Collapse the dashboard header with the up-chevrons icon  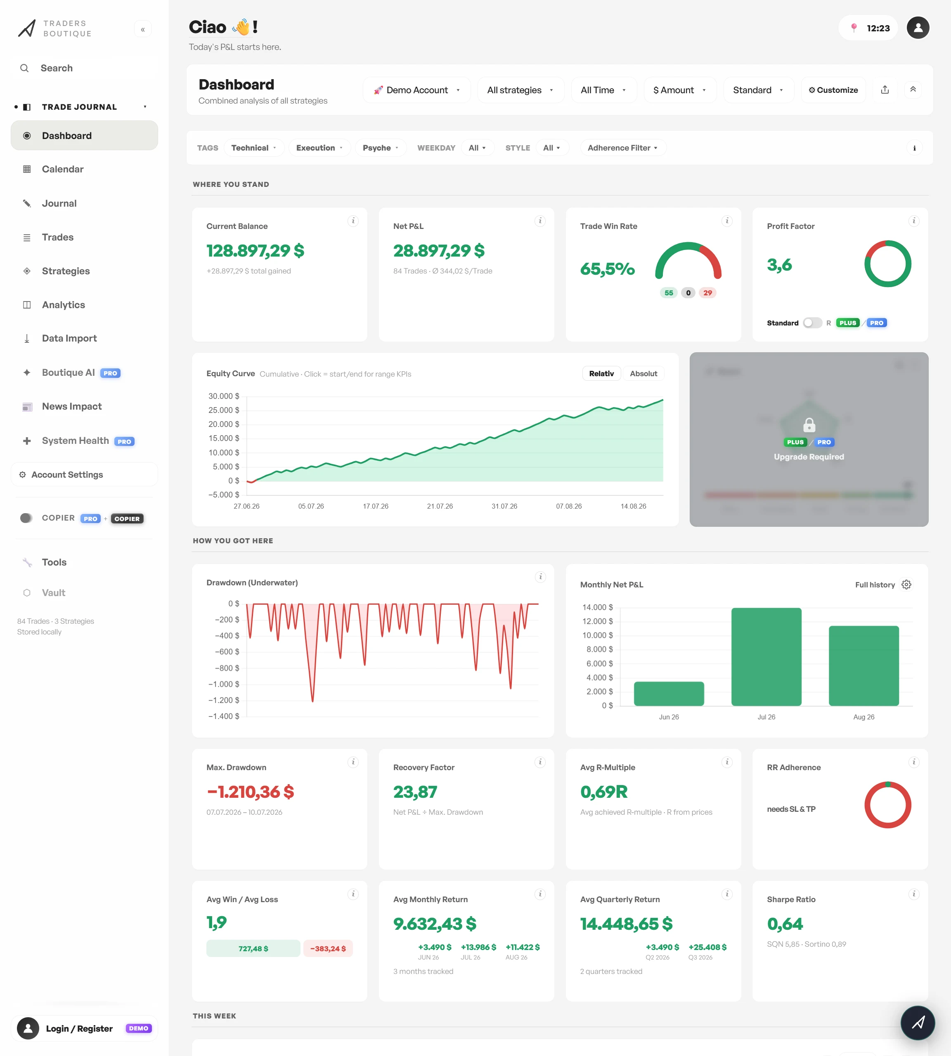(x=913, y=90)
